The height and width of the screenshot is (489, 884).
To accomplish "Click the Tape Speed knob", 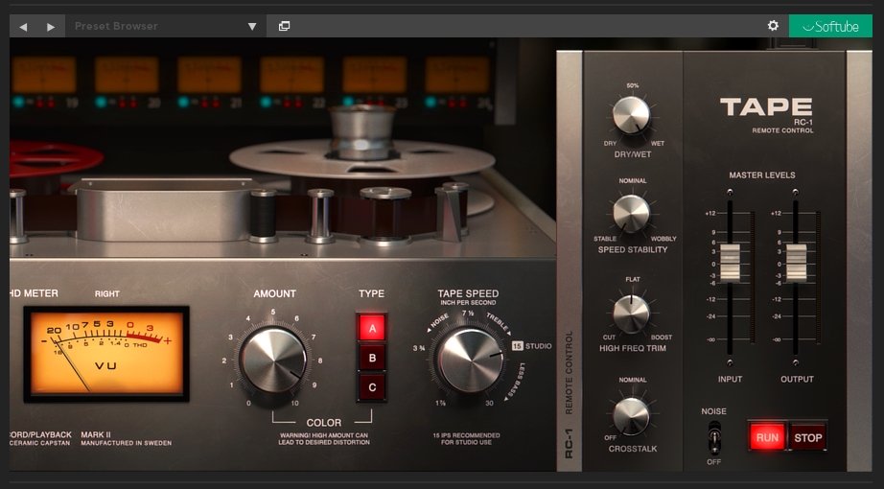I will (471, 360).
